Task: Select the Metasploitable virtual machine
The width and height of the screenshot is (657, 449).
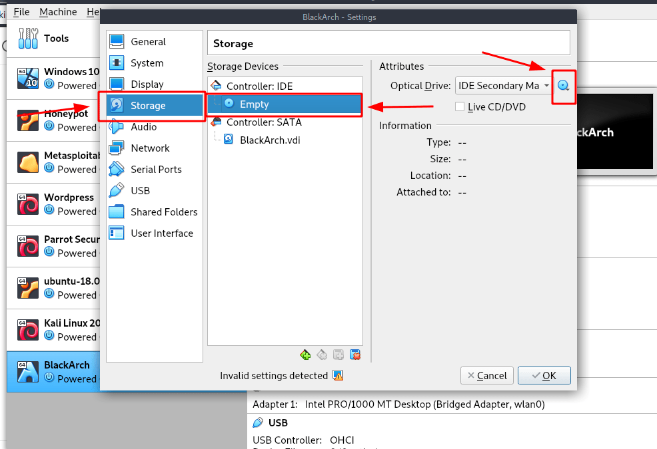Action: click(x=53, y=162)
